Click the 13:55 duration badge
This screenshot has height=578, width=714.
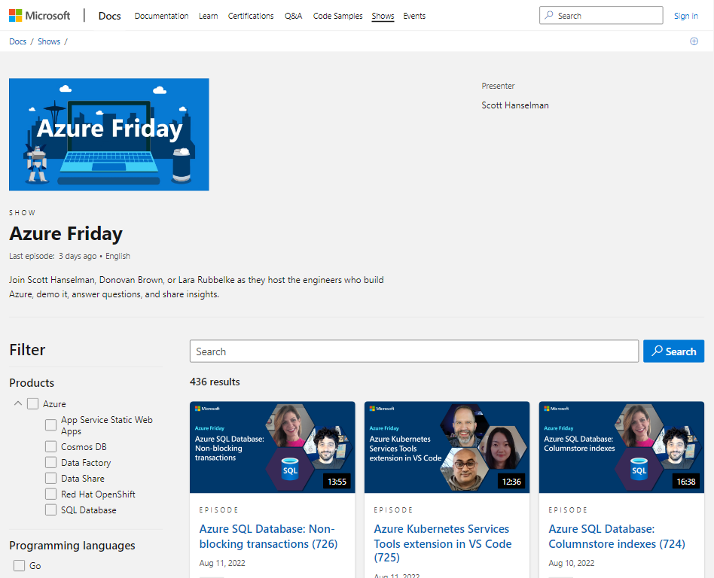point(337,482)
